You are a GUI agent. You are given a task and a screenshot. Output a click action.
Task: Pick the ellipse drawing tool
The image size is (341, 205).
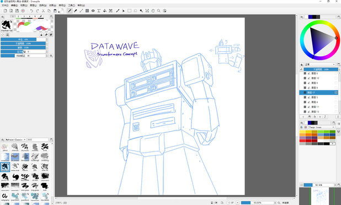click(93, 10)
